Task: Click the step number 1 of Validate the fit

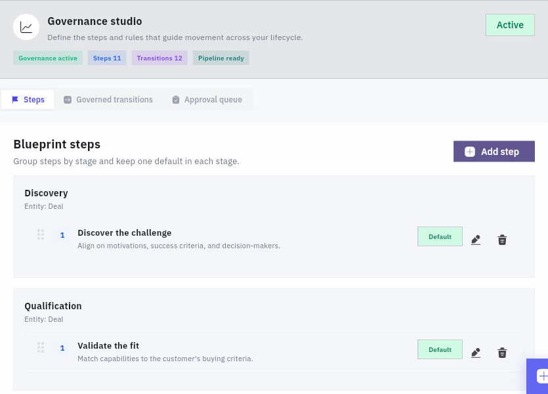Action: (x=62, y=348)
